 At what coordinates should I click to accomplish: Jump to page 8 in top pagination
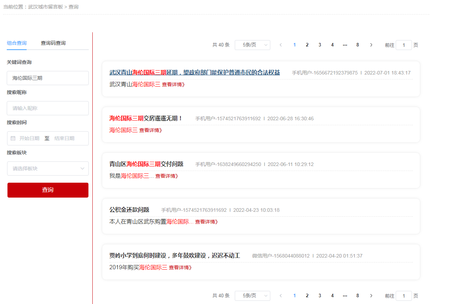click(357, 45)
